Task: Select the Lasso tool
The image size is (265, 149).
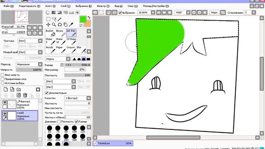Action: click(x=54, y=19)
